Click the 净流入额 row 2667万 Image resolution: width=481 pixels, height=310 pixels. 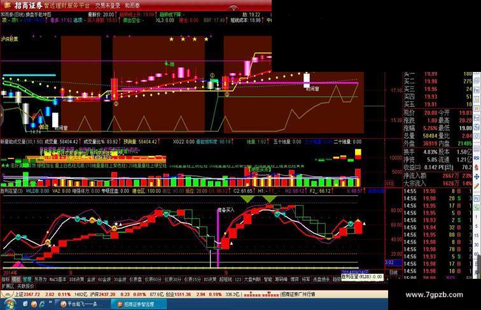point(438,176)
